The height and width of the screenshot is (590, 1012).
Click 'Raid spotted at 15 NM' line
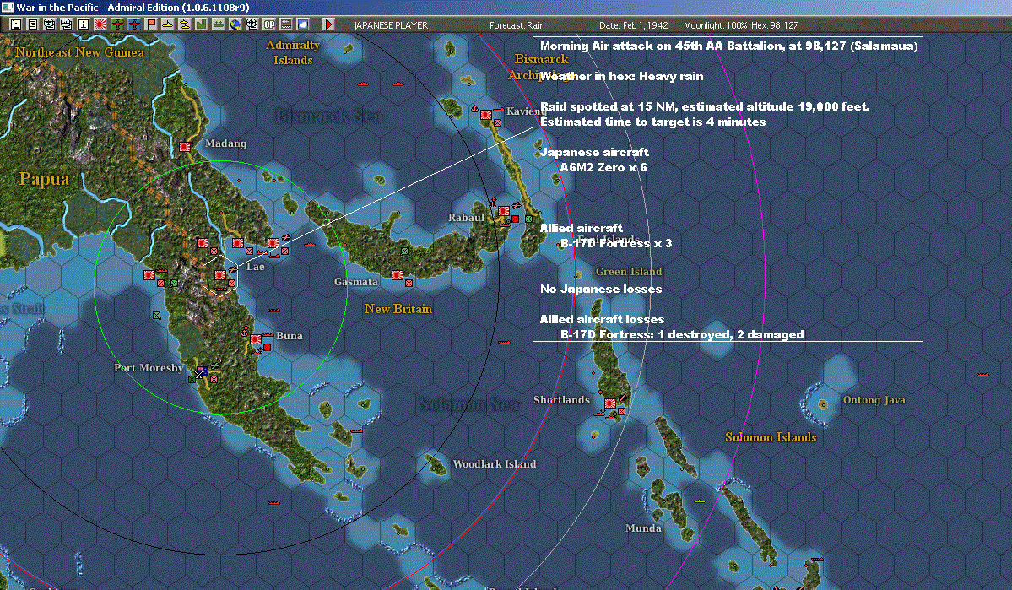pyautogui.click(x=705, y=106)
